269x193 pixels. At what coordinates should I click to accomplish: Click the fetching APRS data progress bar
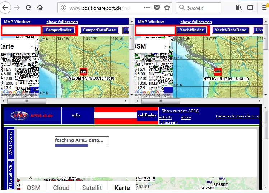[x=82, y=145]
